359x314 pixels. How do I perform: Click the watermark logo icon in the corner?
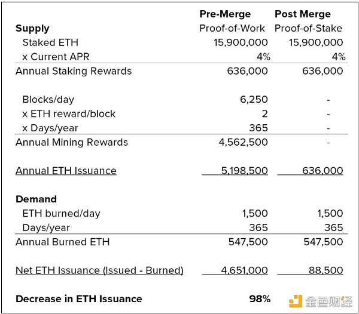point(296,299)
